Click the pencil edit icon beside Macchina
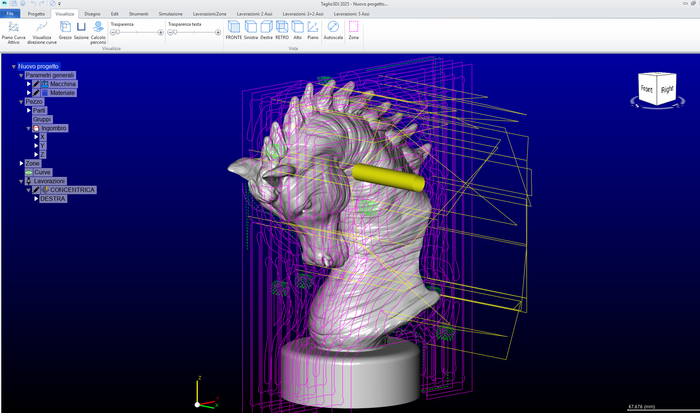This screenshot has height=413, width=700. click(36, 84)
